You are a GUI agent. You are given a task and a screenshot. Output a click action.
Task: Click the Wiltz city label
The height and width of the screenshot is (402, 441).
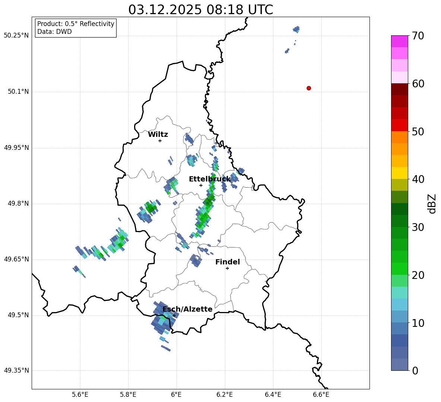[x=158, y=135]
